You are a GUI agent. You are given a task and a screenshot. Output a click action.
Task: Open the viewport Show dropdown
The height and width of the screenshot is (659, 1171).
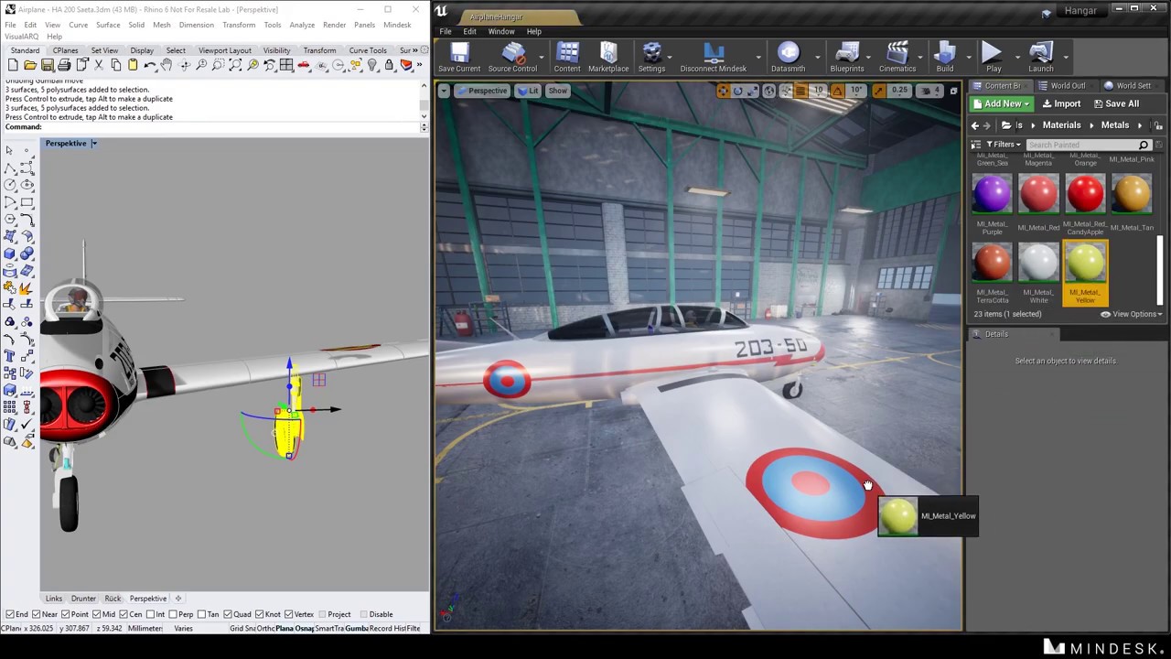(557, 91)
